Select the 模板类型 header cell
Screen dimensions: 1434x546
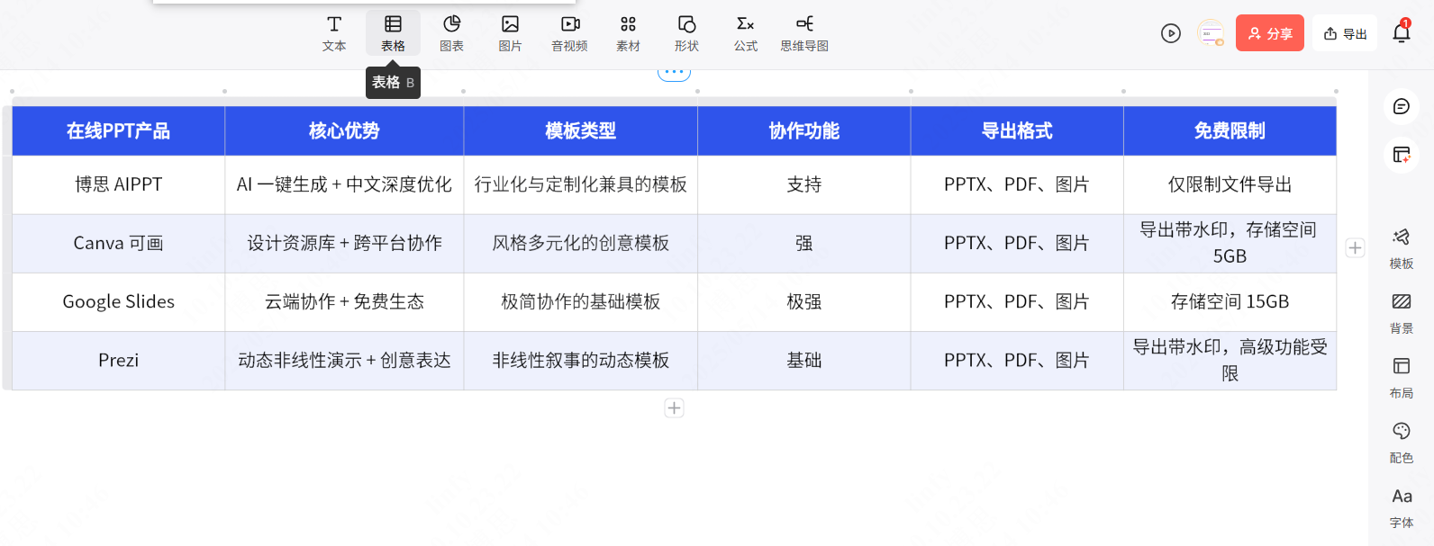tap(580, 130)
